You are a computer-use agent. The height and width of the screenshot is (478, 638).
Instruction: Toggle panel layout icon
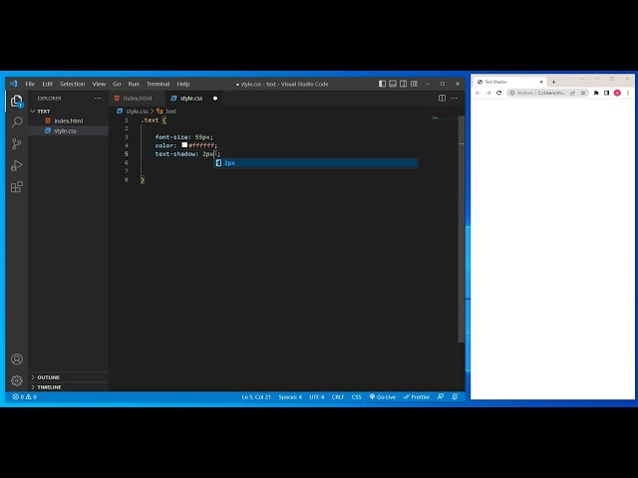(393, 84)
